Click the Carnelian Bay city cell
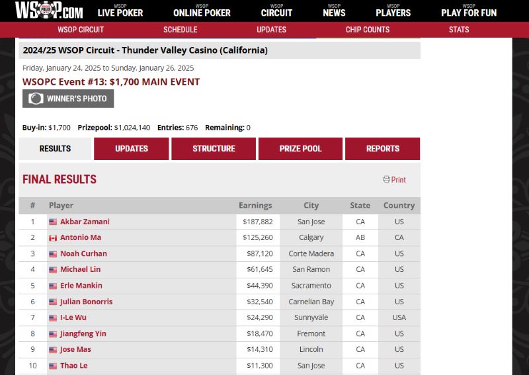The width and height of the screenshot is (529, 375). (x=311, y=302)
